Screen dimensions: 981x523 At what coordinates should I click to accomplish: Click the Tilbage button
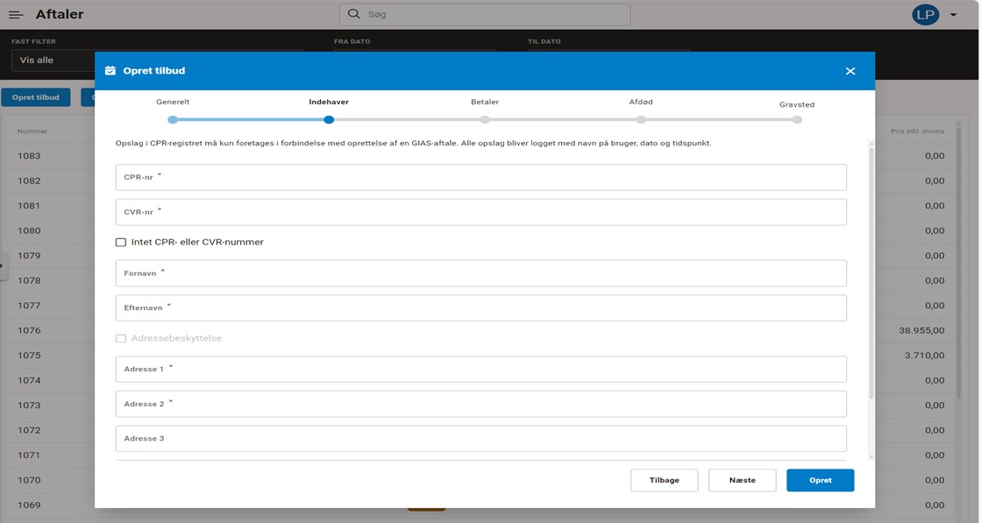[x=664, y=480]
